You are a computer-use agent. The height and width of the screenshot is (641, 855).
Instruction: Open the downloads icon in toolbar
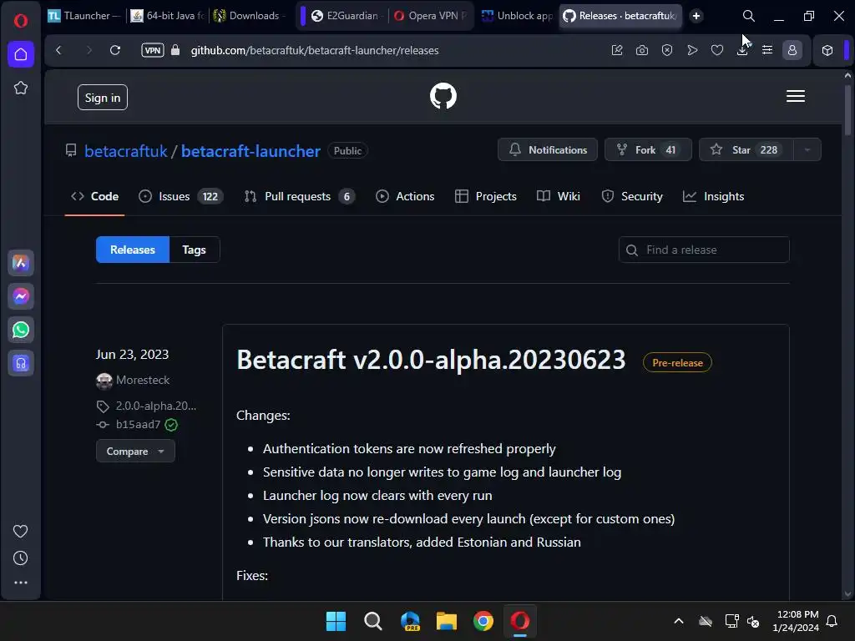coord(742,50)
